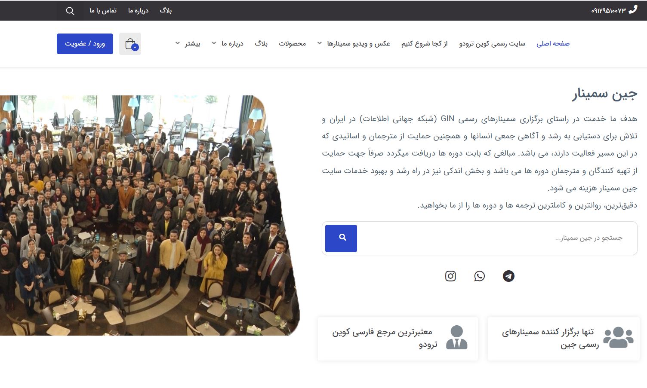Open the محصولات menu item

coord(292,43)
